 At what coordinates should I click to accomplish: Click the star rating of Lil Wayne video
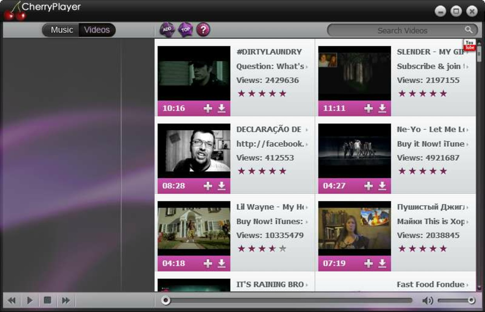(262, 249)
